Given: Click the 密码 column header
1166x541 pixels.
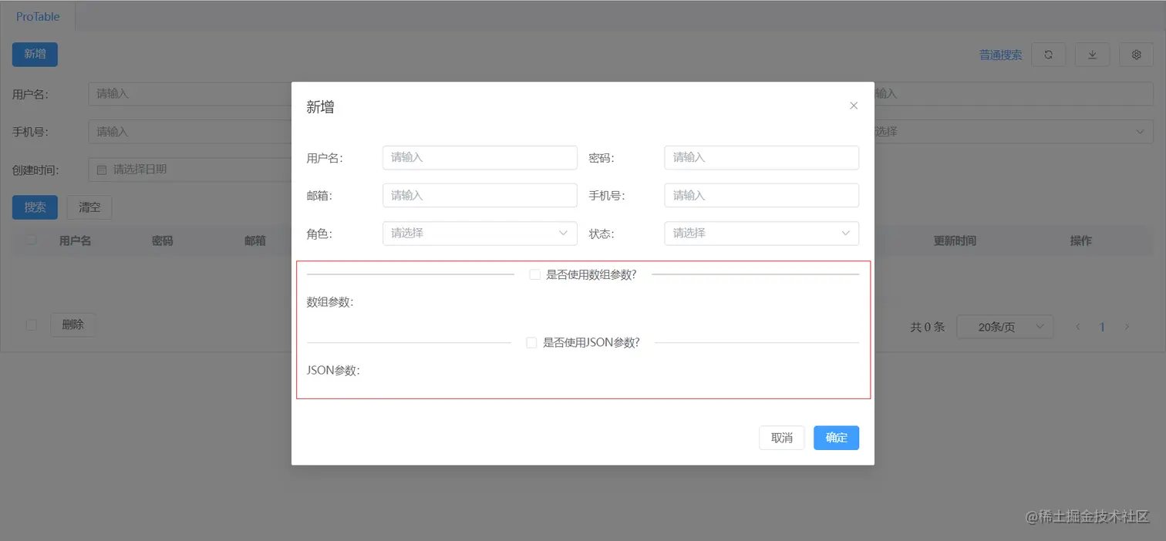Looking at the screenshot, I should click(162, 240).
